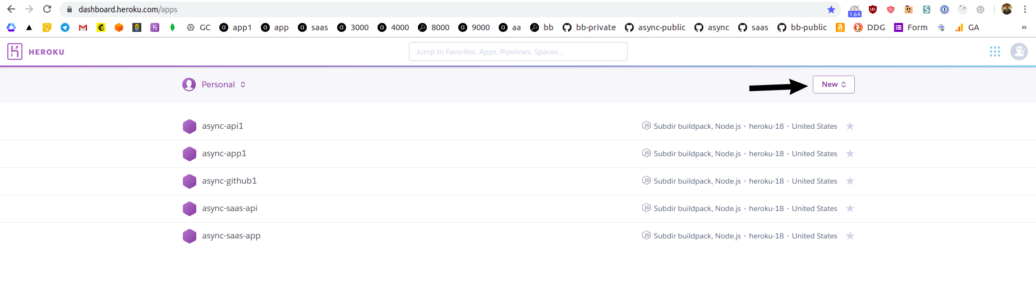Show more bookmarks with overflow chevron
Viewport: 1036px width, 291px height.
(x=1024, y=27)
